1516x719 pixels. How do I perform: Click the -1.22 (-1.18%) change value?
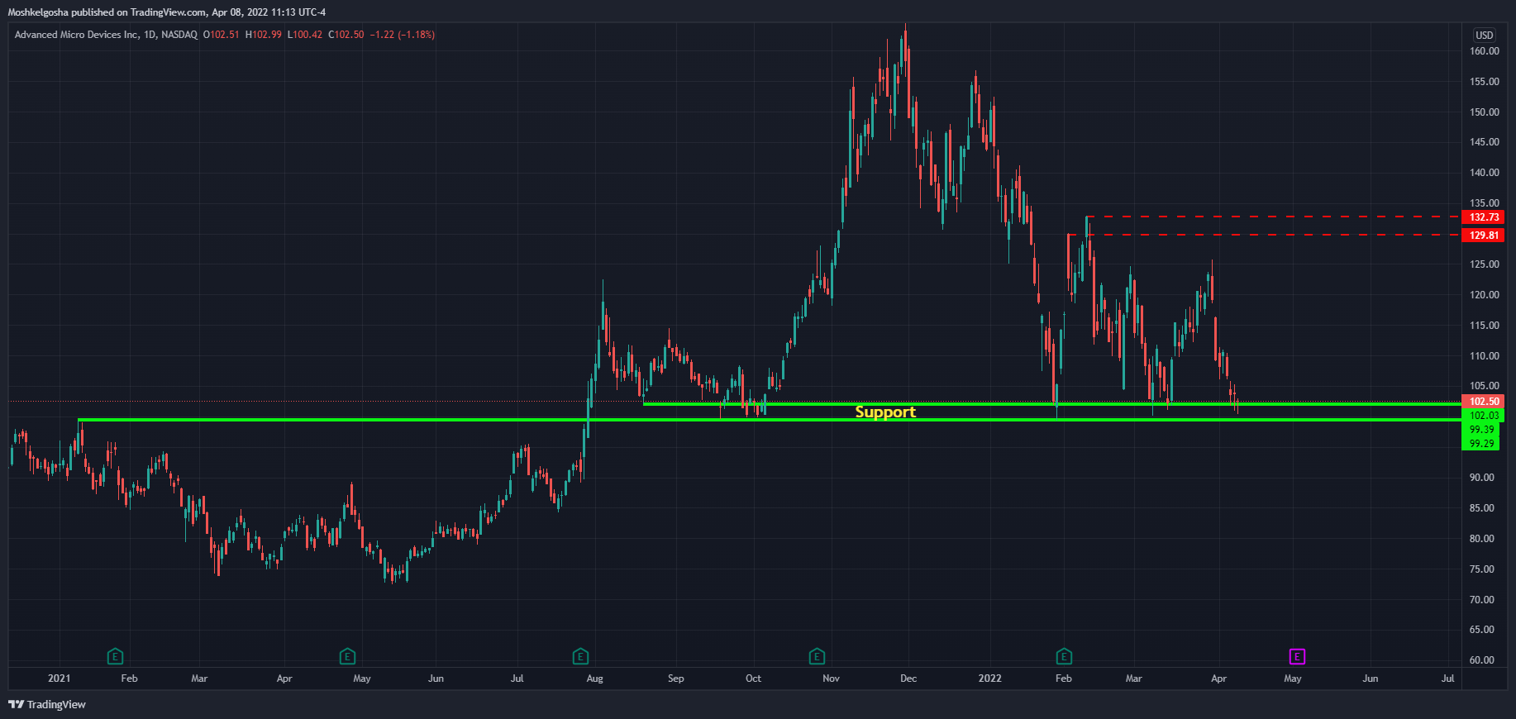coord(402,35)
